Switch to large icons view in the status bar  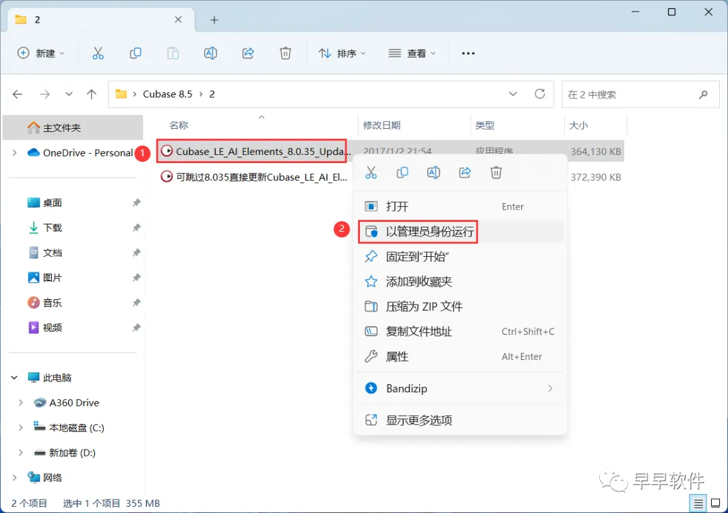tap(715, 504)
